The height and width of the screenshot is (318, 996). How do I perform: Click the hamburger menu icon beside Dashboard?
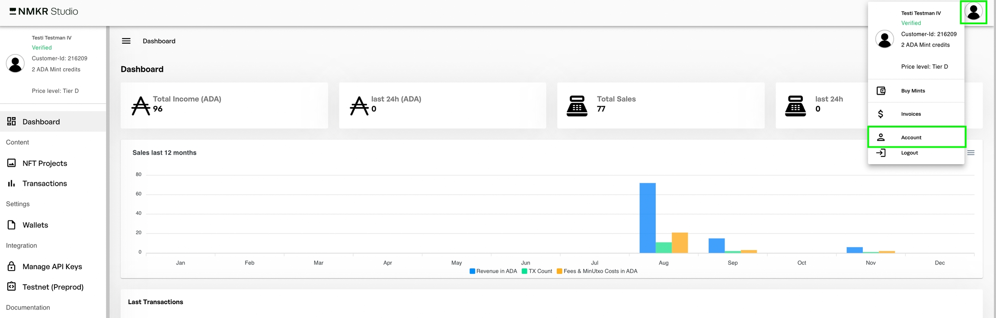126,41
